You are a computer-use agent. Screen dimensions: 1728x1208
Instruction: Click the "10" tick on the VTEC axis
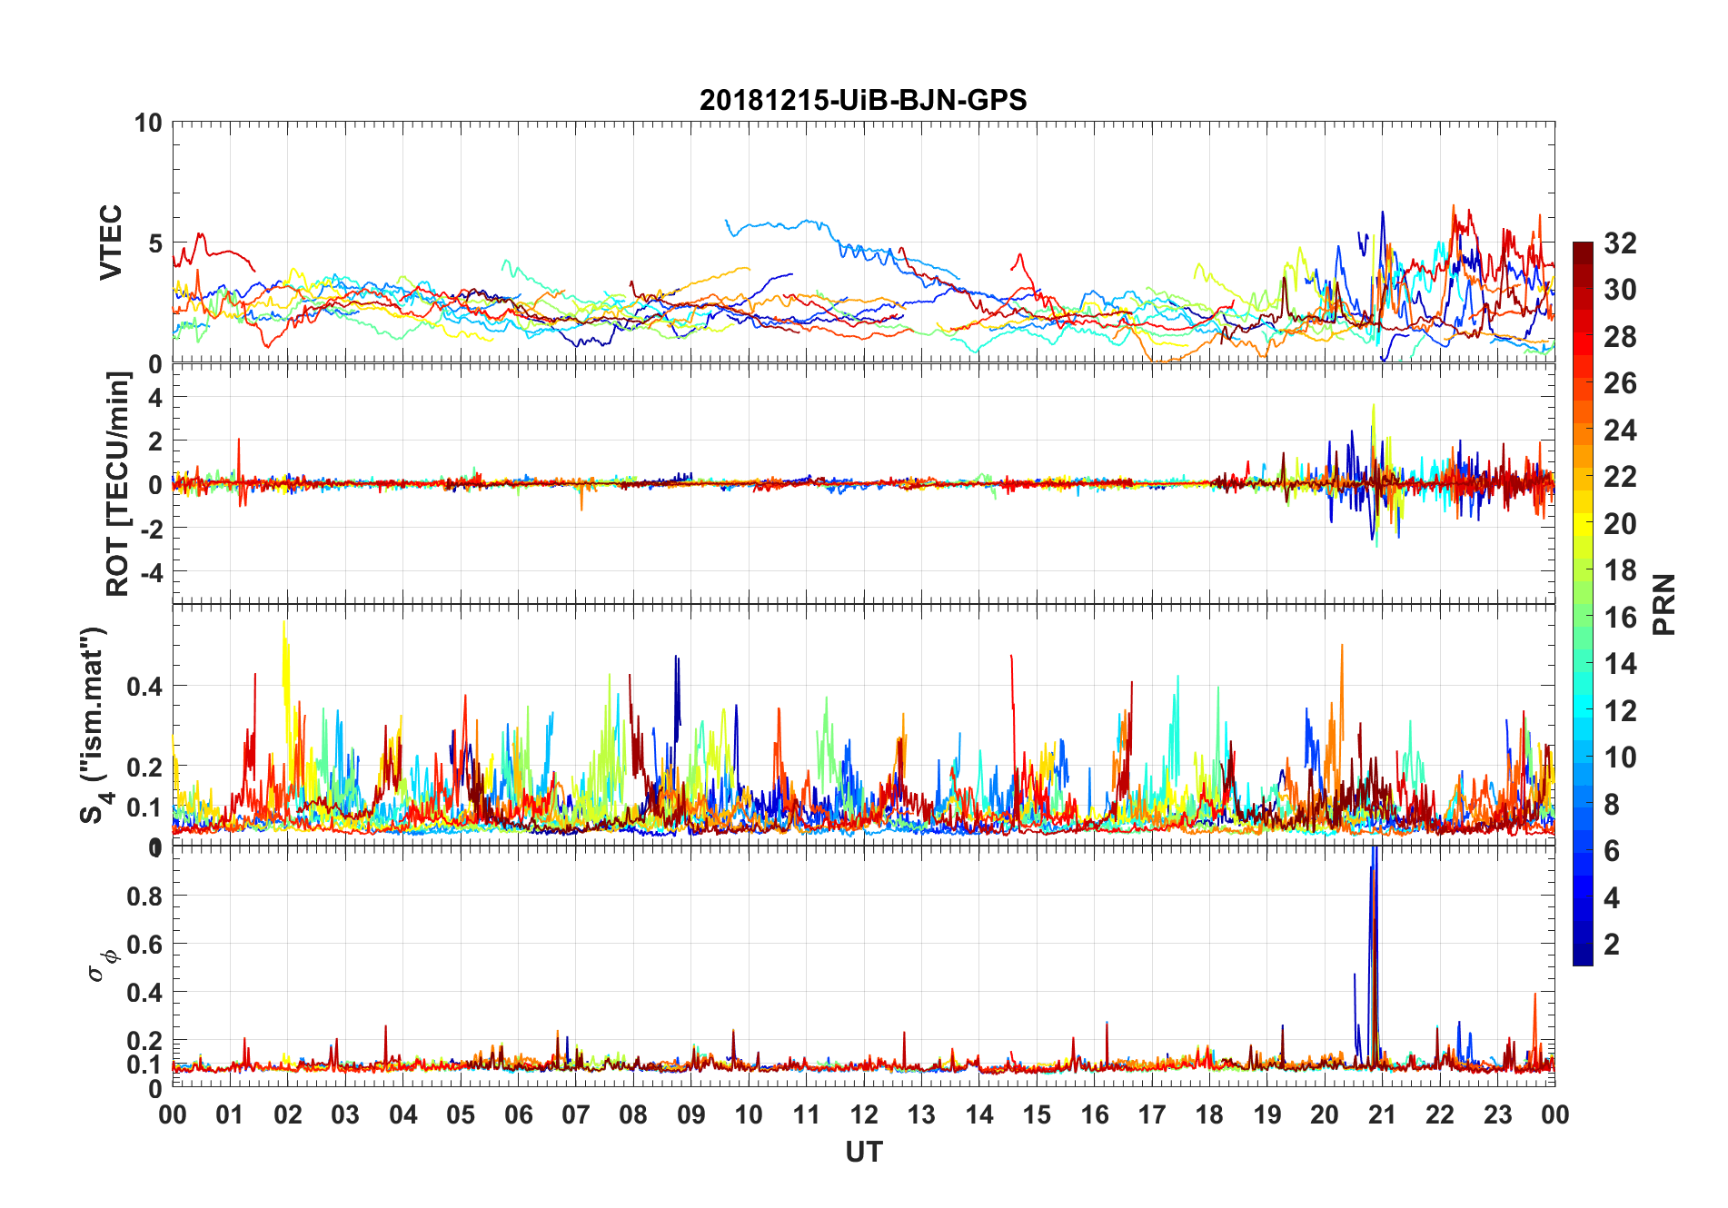148,123
